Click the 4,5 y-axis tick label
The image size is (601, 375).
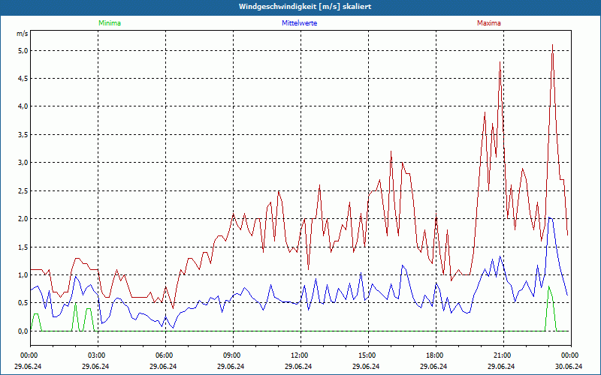coord(22,79)
